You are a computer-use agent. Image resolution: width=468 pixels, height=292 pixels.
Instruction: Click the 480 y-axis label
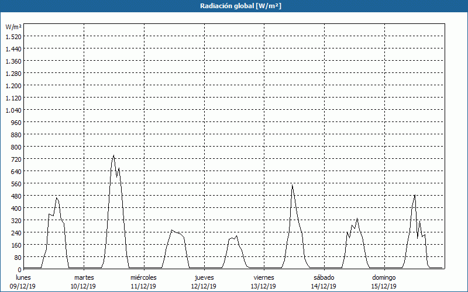16,196
